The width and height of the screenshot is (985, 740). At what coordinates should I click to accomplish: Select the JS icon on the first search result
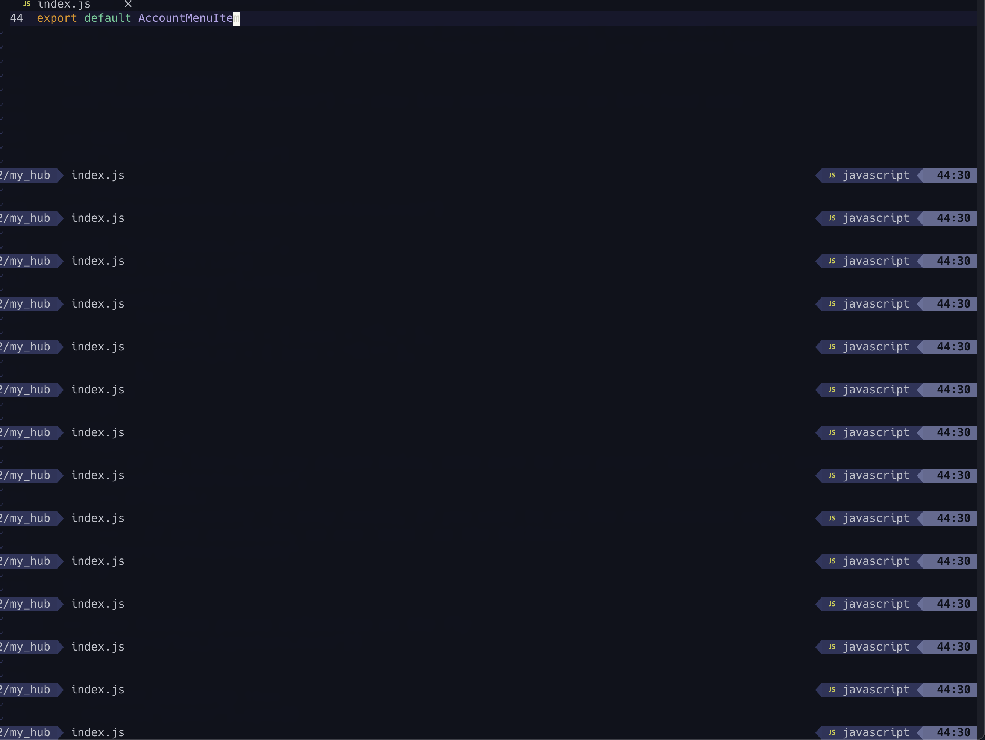[832, 175]
